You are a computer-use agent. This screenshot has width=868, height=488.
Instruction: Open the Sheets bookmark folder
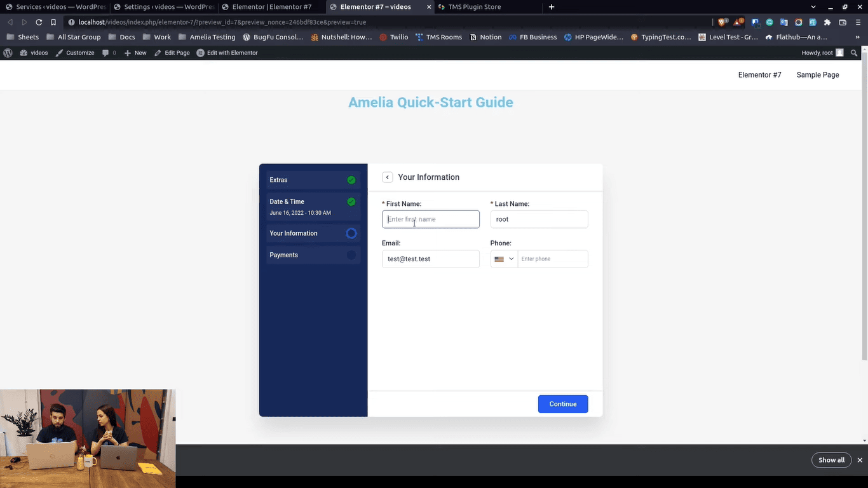(x=22, y=37)
